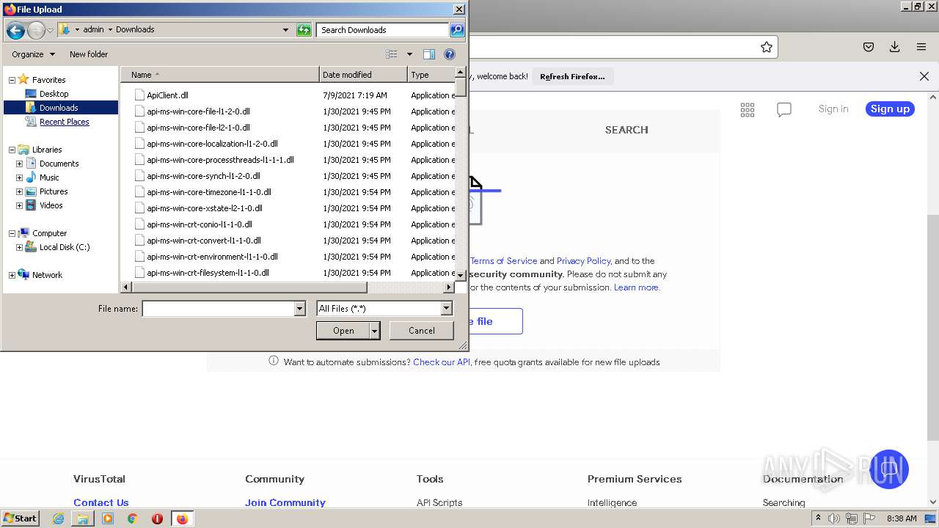Open Opera icon on taskbar

pyautogui.click(x=157, y=518)
